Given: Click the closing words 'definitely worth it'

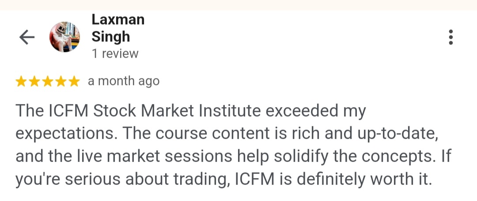Looking at the screenshot, I should pyautogui.click(x=362, y=180).
